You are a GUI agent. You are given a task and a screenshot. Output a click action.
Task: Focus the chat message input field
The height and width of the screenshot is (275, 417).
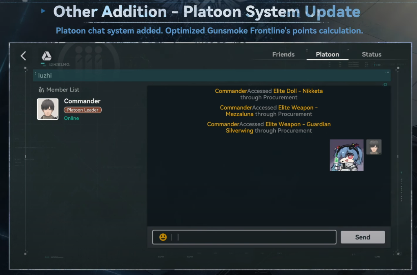(244, 237)
